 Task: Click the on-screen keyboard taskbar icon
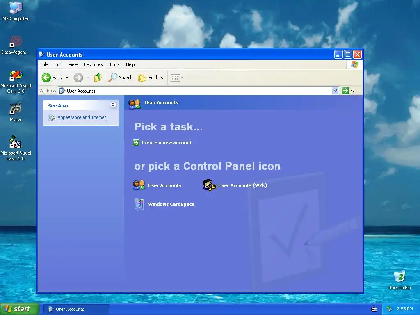[374, 309]
